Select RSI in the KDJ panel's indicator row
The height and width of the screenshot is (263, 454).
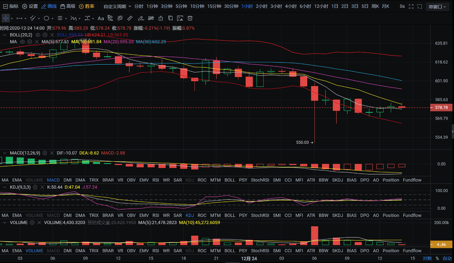click(156, 215)
